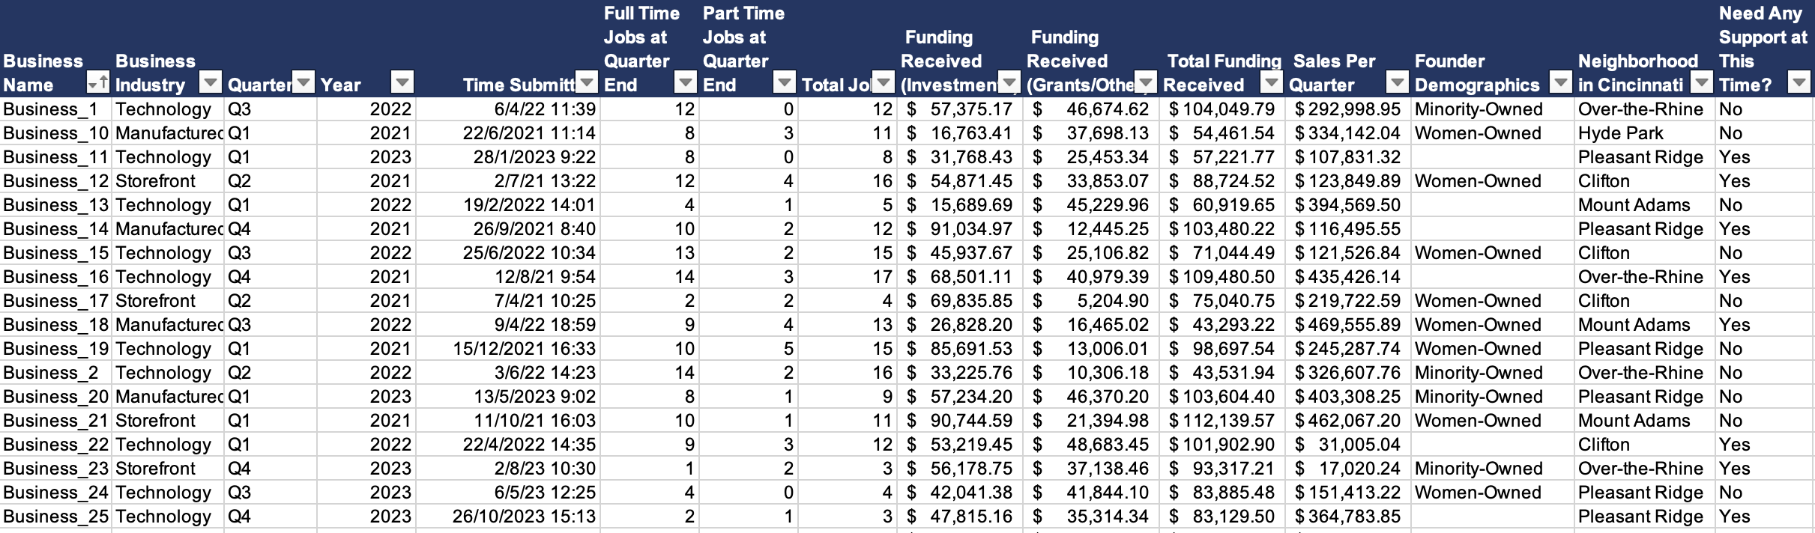The image size is (1815, 533).
Task: Click Minority-Owned in Business_1 row
Action: tap(1493, 109)
